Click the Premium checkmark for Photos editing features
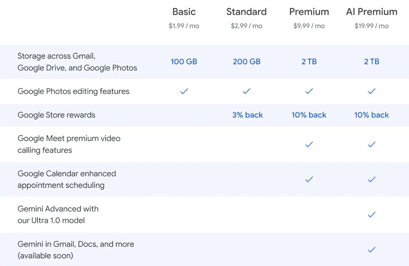 coord(309,91)
